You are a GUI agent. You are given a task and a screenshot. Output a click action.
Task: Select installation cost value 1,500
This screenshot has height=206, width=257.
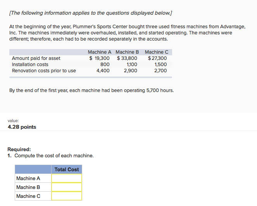160,65
